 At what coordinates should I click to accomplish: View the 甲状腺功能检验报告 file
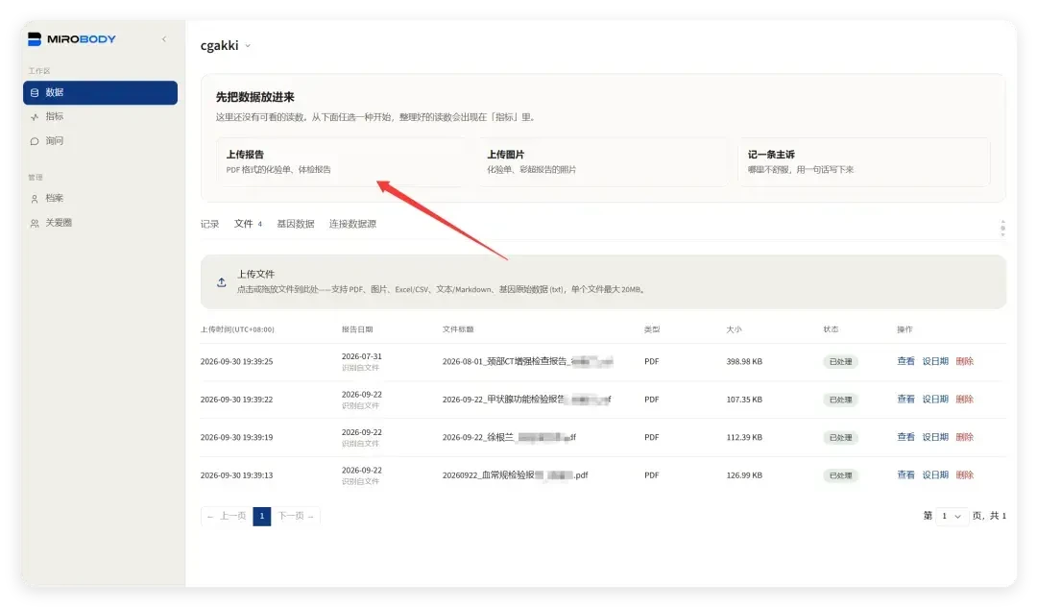(905, 400)
